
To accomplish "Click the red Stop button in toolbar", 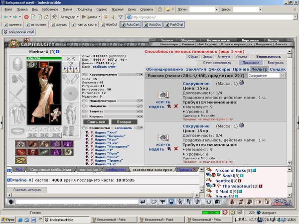I will (26, 17).
